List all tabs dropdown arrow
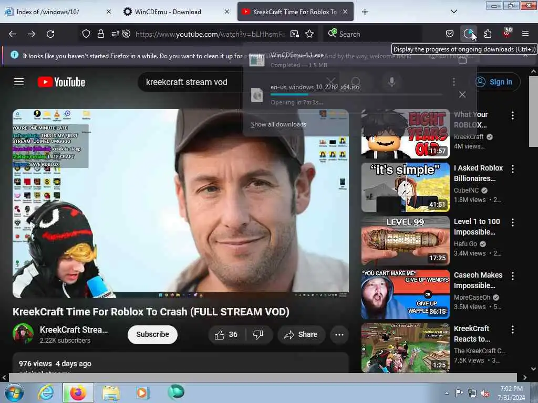538x403 pixels. click(453, 12)
